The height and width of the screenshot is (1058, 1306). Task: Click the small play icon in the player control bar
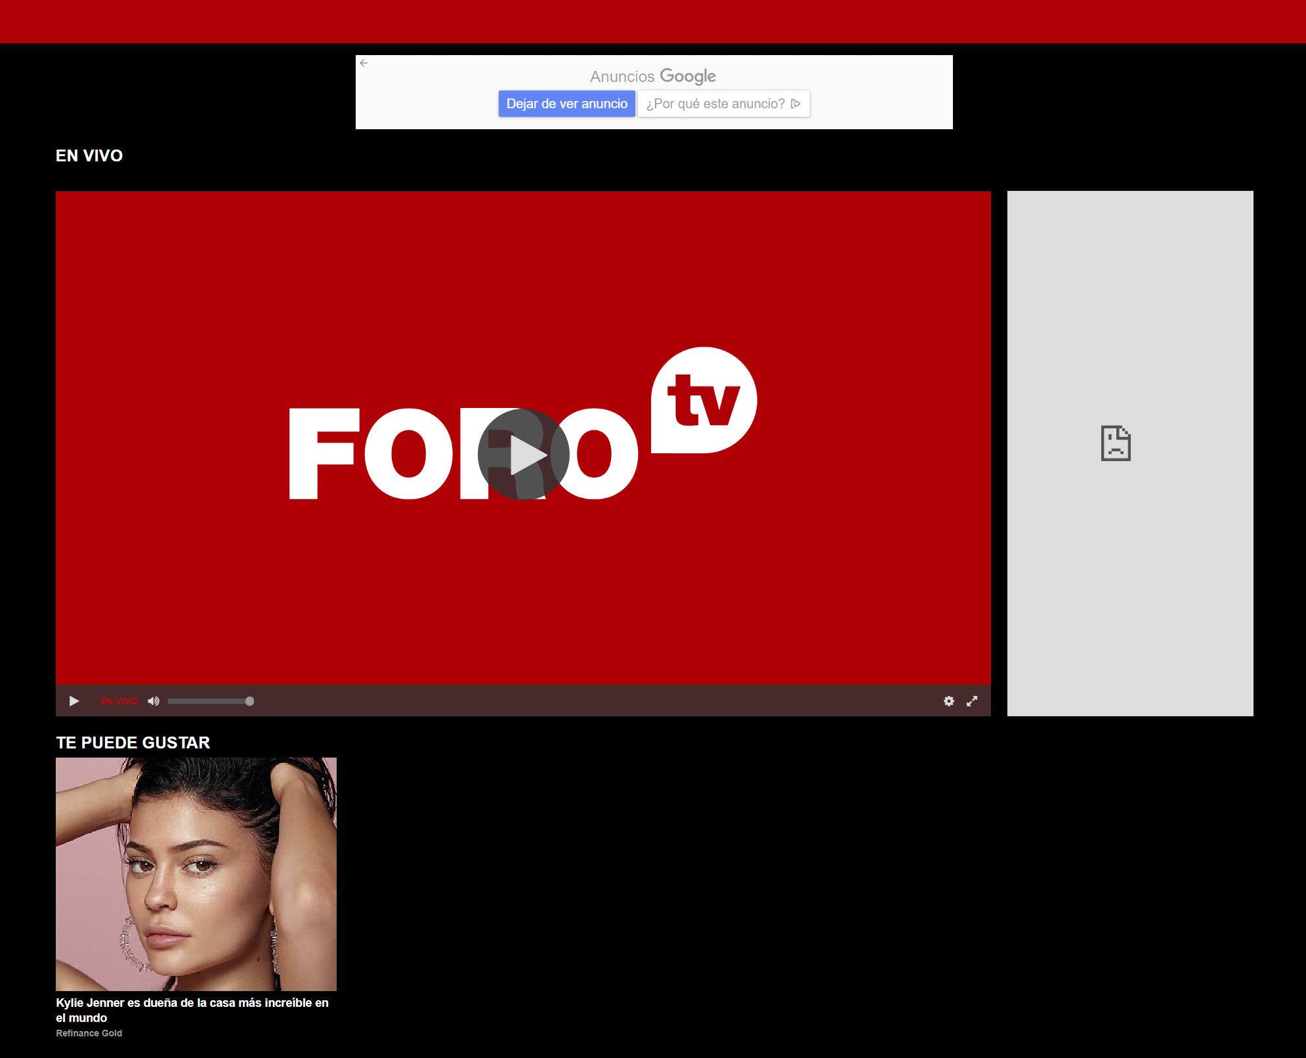pos(74,701)
